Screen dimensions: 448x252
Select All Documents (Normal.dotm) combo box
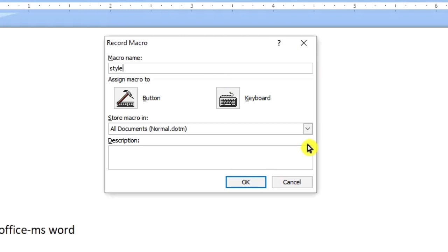[210, 129]
